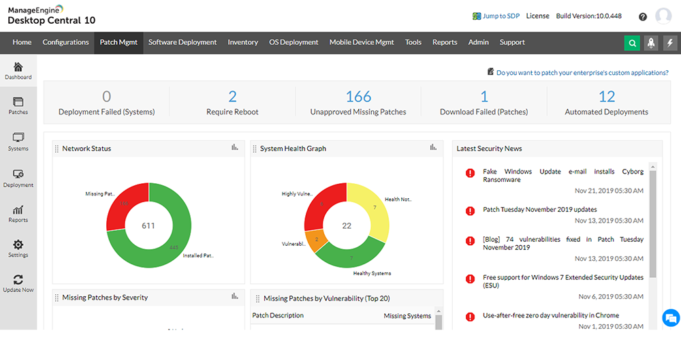
Task: Click alert icon beside Chrome zero day news
Action: (x=470, y=317)
